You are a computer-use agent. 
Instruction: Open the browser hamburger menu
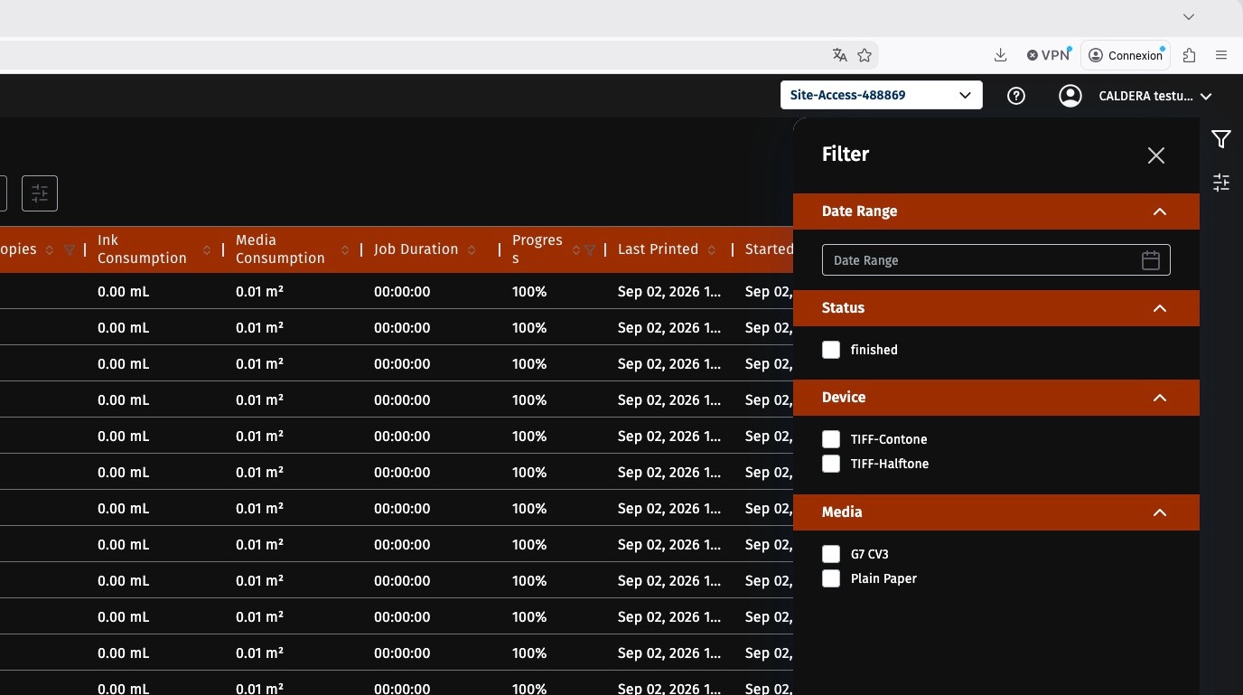point(1221,55)
